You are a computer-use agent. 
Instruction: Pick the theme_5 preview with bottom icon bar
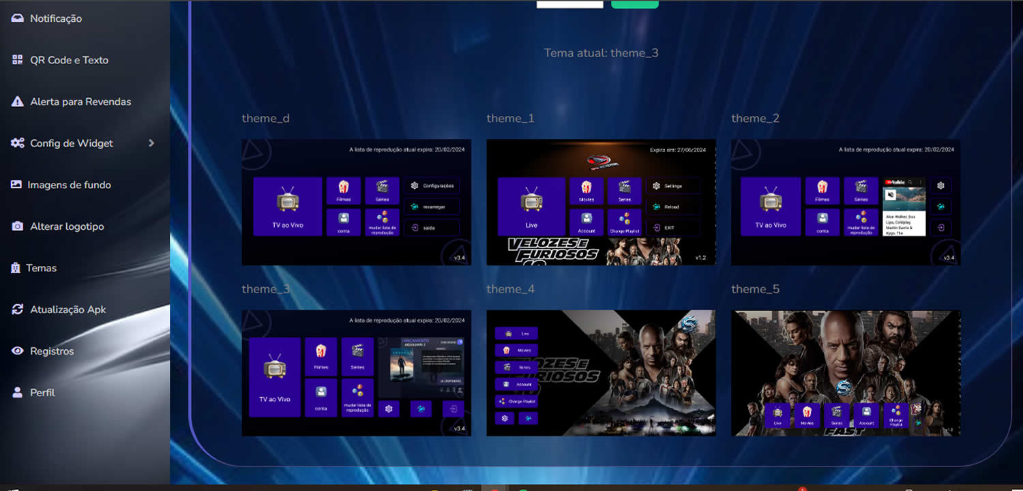[x=846, y=373]
